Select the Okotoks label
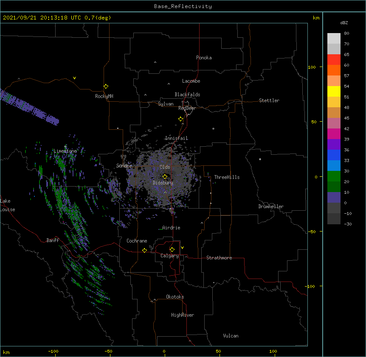 pyautogui.click(x=175, y=297)
